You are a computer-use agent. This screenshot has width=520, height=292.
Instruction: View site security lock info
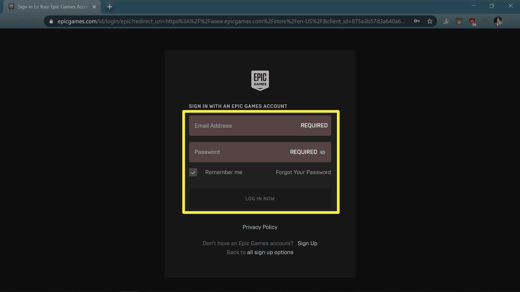coord(51,21)
